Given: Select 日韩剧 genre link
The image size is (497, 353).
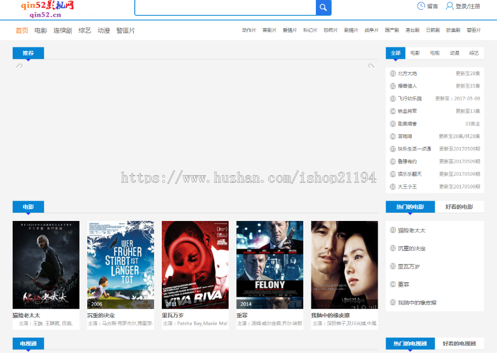Looking at the screenshot, I should tap(432, 30).
